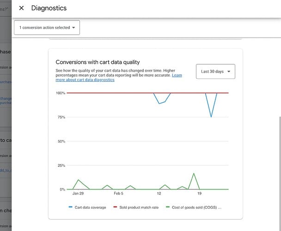
Task: Click the 'Feb 5' x-axis date label
Action: coord(119,194)
